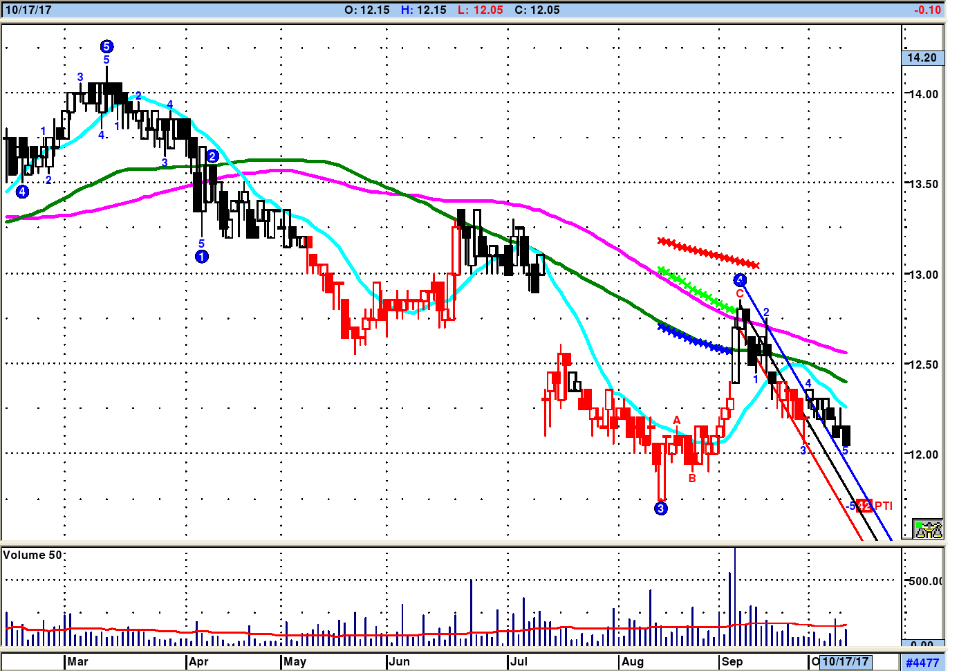Click the red C wave label
The image size is (968, 671).
pyautogui.click(x=740, y=294)
